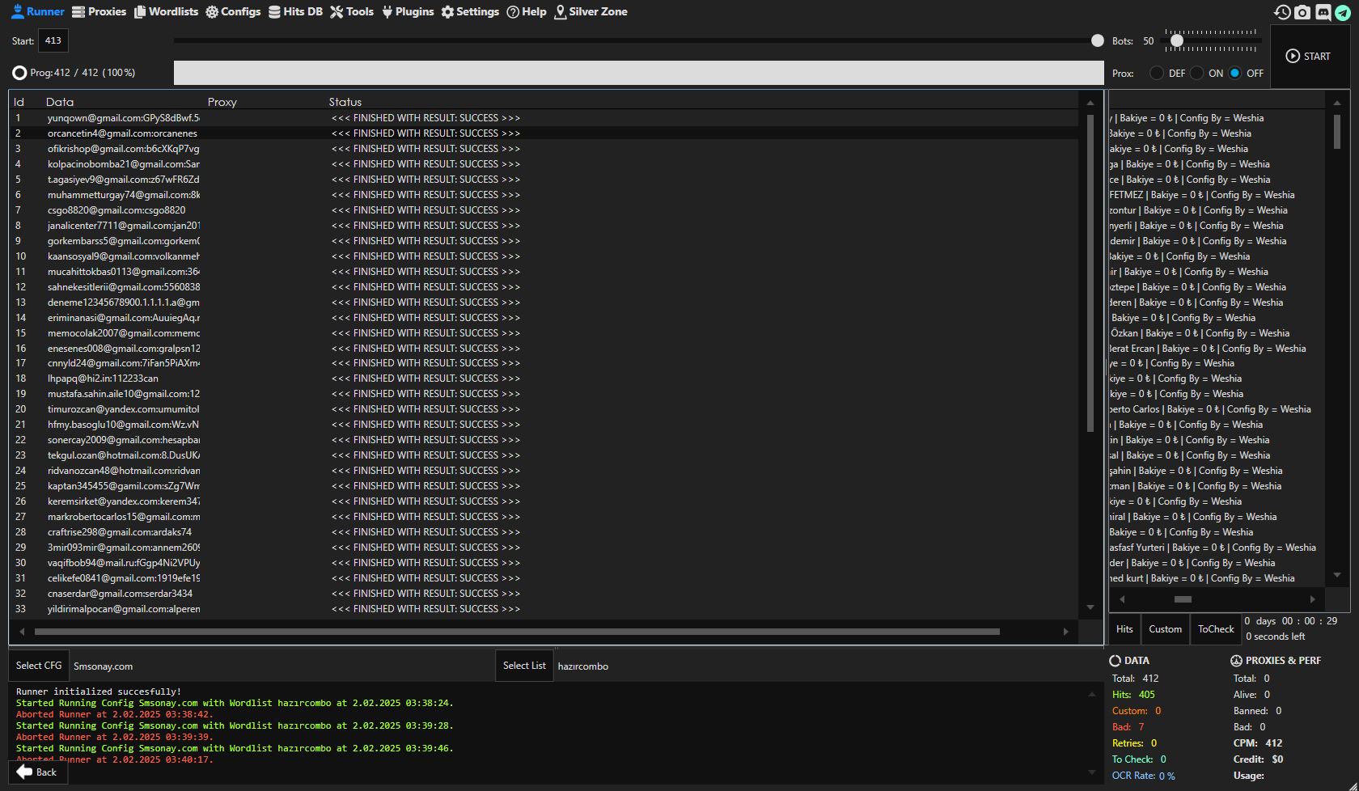Click the Back button
Viewport: 1359px width, 791px height.
[x=37, y=772]
